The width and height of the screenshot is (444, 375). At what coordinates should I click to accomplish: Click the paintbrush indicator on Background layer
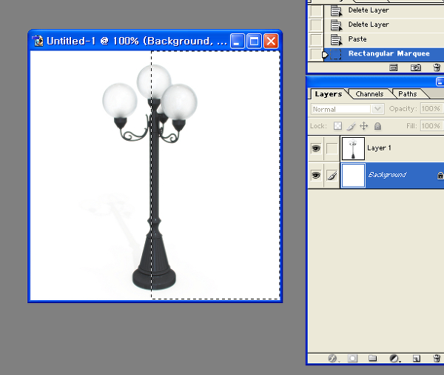(x=332, y=176)
